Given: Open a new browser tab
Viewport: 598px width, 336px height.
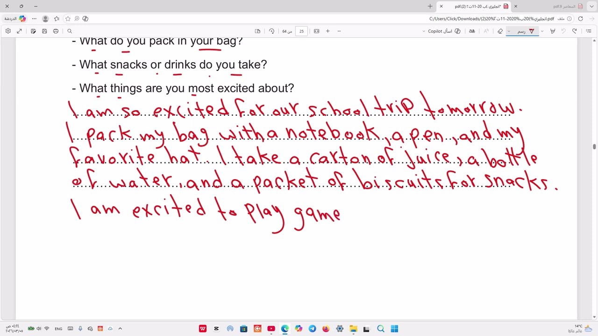Looking at the screenshot, I should [430, 7].
